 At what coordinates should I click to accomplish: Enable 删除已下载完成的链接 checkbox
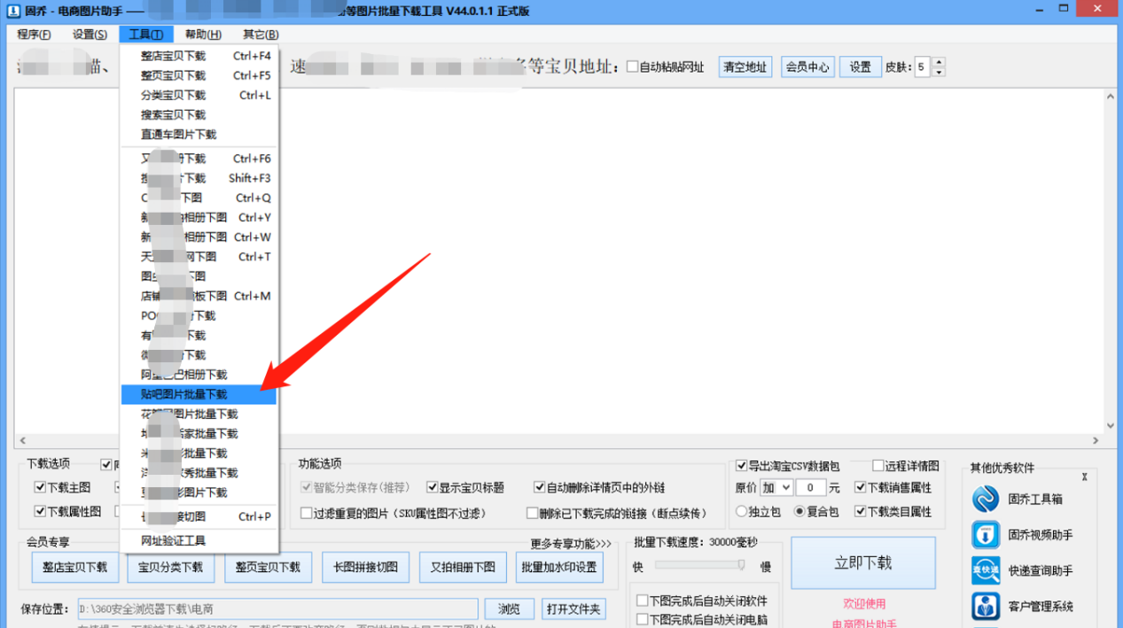pyautogui.click(x=533, y=513)
